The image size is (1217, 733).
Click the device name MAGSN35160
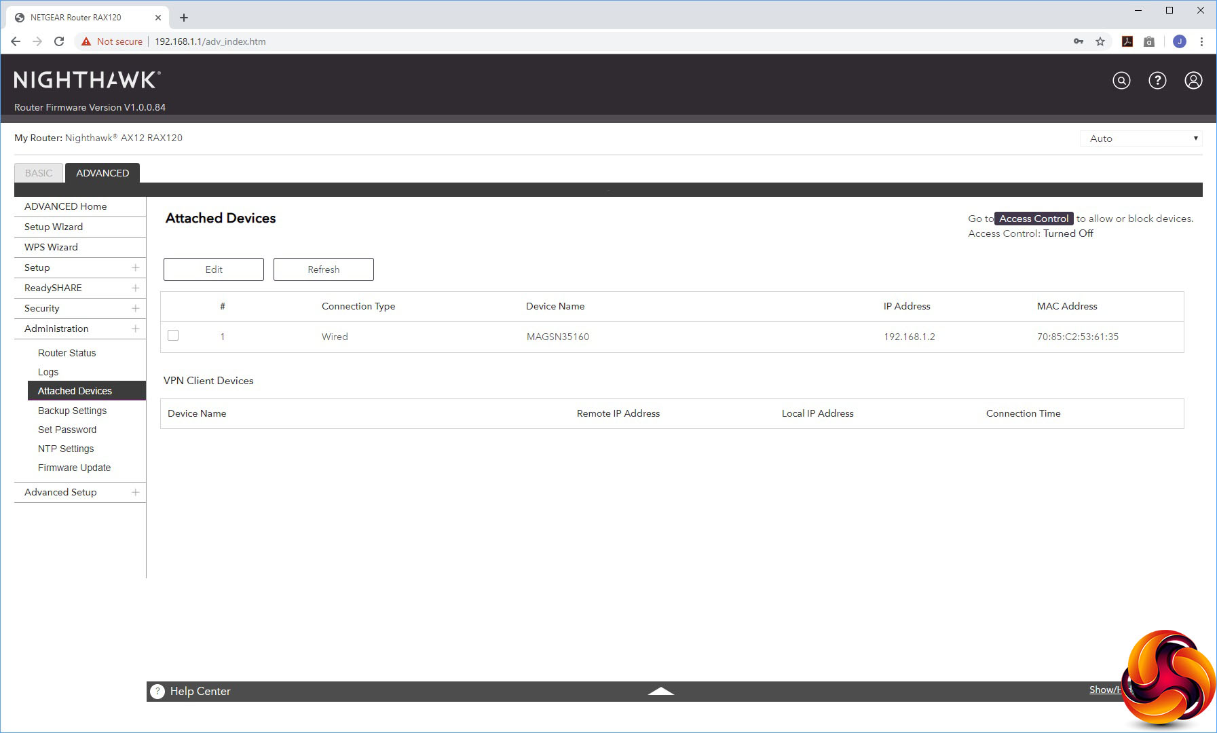pos(558,337)
